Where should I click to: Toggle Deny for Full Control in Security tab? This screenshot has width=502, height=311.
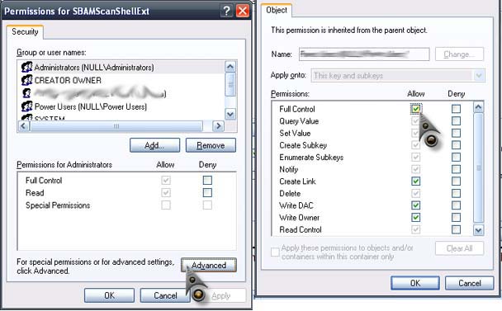coord(207,180)
